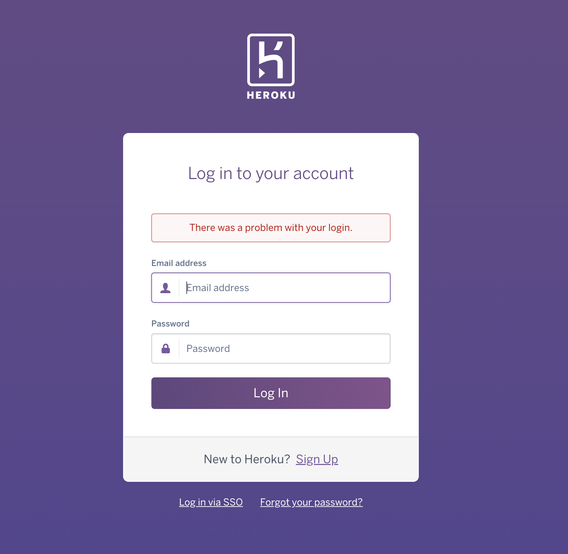
Task: Select the Email address placeholder text
Action: [x=218, y=288]
